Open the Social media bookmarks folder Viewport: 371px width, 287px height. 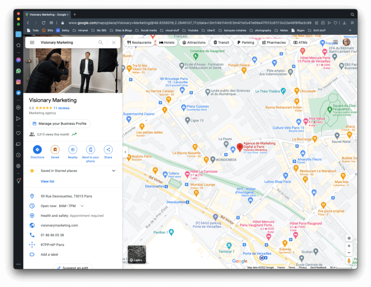[x=146, y=30]
